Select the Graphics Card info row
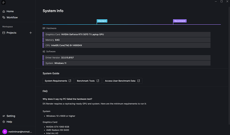 [x=127, y=34]
